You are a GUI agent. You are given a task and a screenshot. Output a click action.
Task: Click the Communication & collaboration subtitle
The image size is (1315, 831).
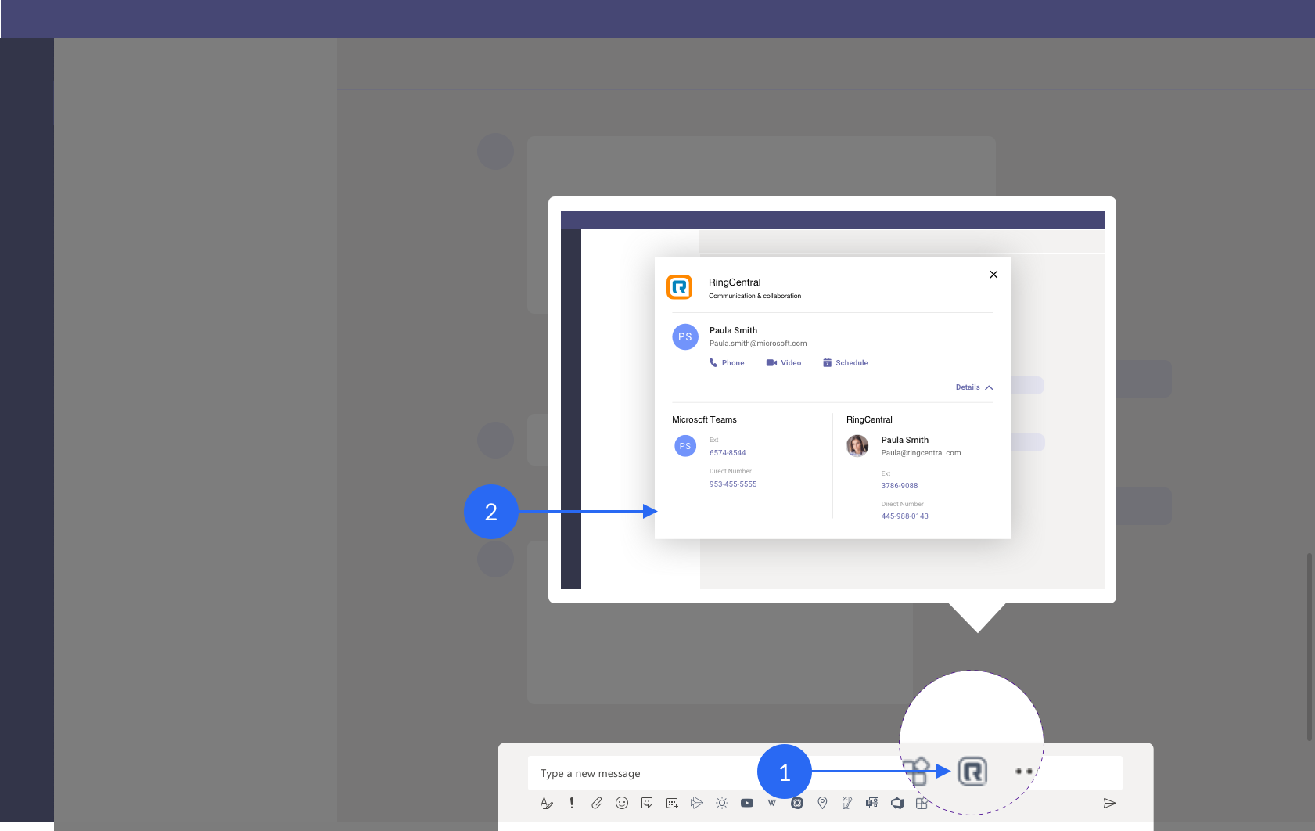click(755, 297)
